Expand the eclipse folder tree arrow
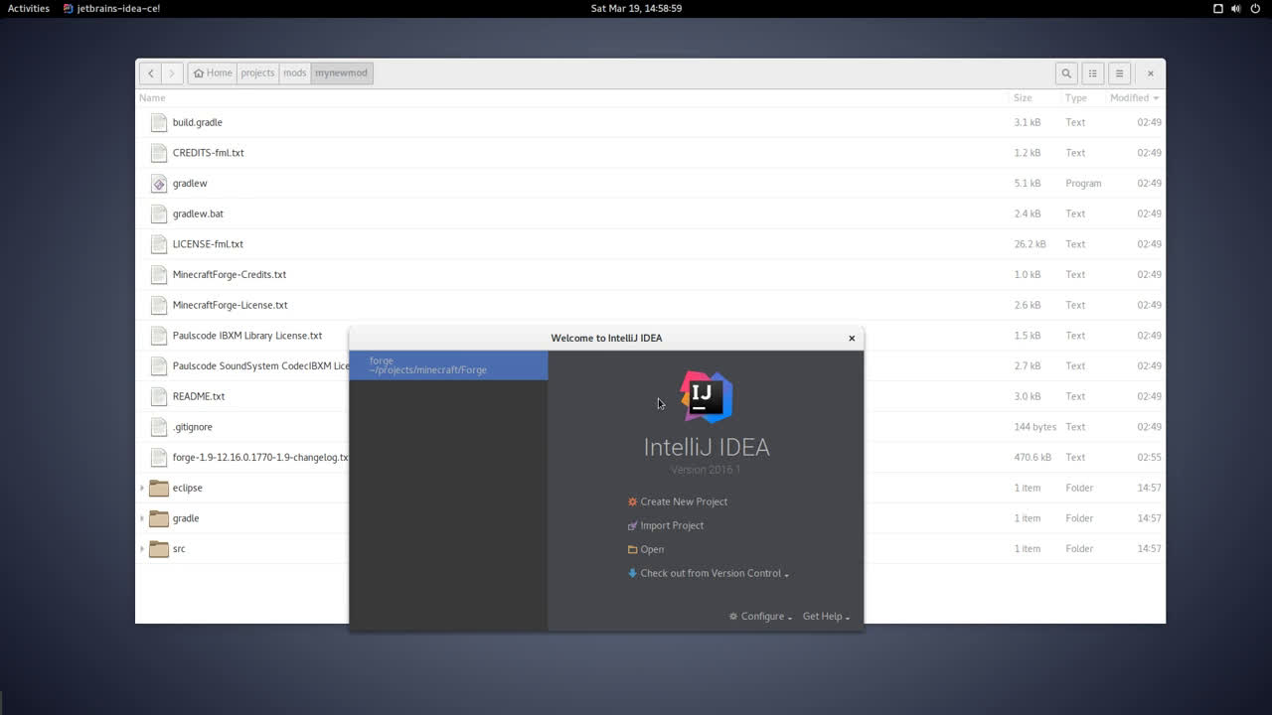The image size is (1272, 715). (x=142, y=488)
